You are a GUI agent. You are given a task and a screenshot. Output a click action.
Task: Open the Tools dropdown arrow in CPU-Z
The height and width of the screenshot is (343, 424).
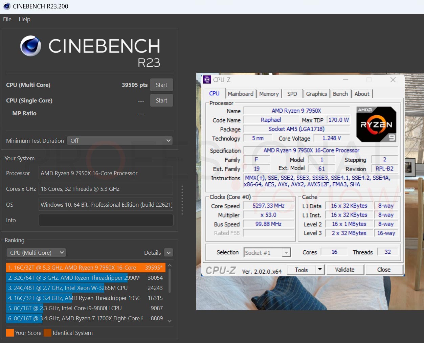320,270
